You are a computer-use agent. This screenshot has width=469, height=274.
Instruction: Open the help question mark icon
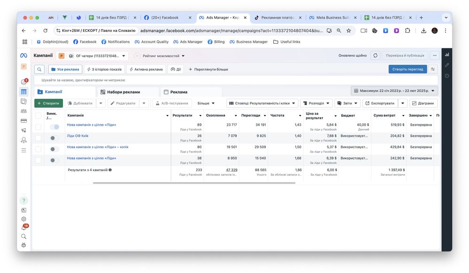point(23,200)
